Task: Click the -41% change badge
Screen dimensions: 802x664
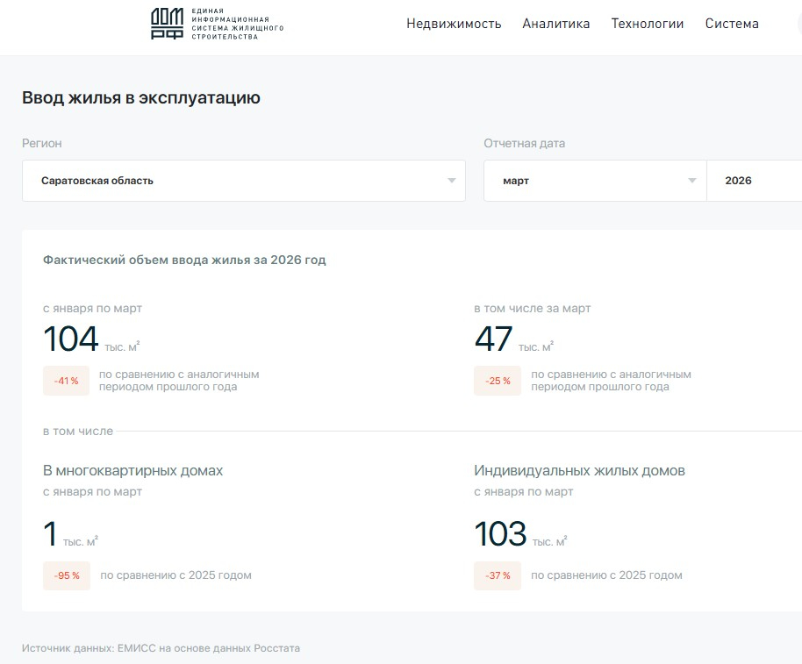Action: 66,381
